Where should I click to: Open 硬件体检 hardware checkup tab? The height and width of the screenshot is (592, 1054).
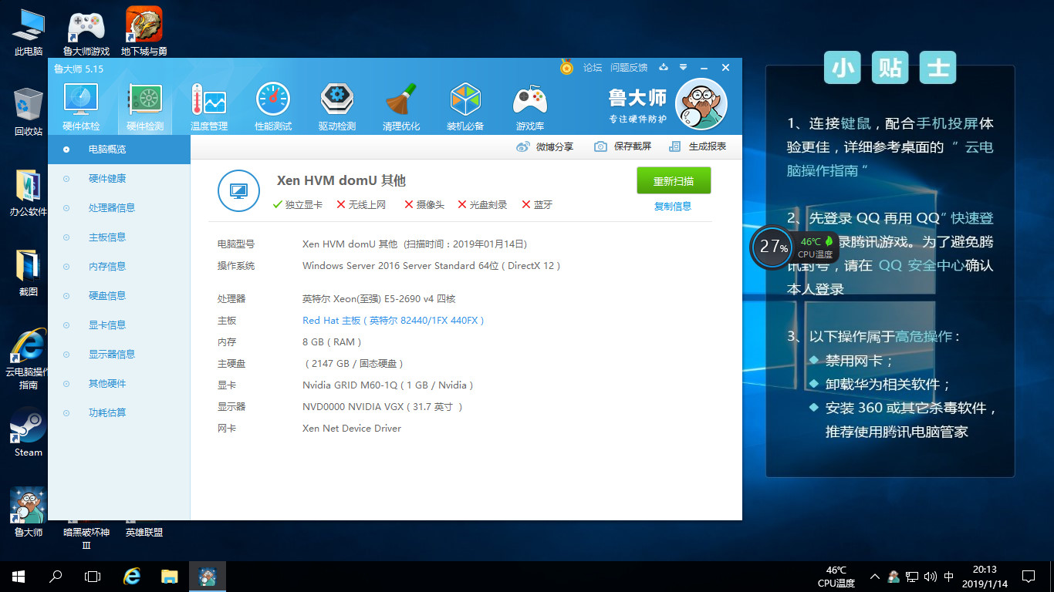tap(81, 108)
